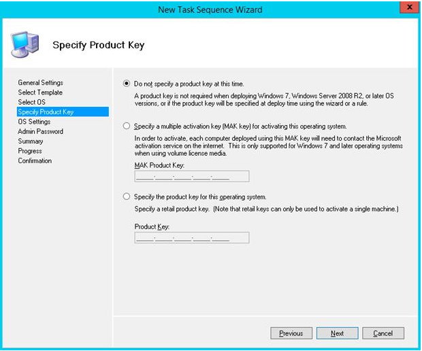Open the OS Settings wizard step
Viewport: 422px width, 351px height.
tap(34, 122)
